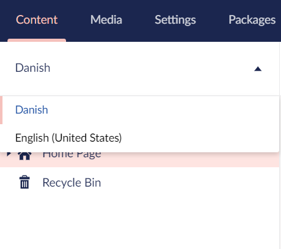Open the Recycle Bin tree item label
The image size is (281, 249).
pyautogui.click(x=72, y=182)
